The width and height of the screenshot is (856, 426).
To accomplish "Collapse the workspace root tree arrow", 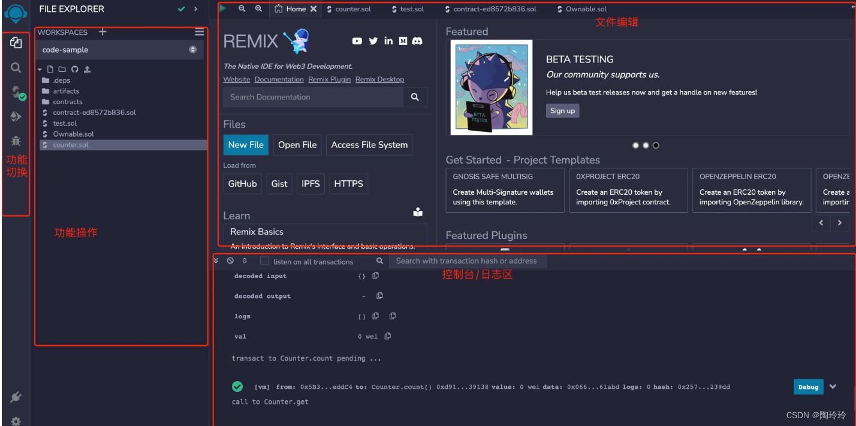I will (40, 70).
